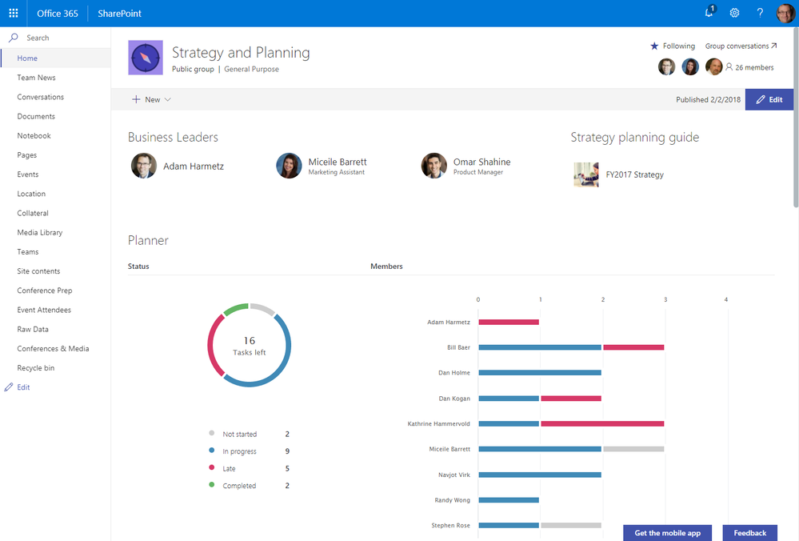
Task: Open Event Attendees in sidebar
Action: (x=44, y=310)
